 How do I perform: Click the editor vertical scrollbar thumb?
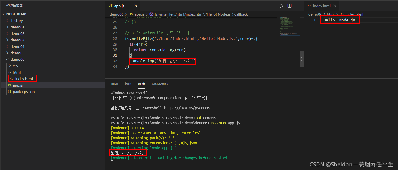(x=302, y=59)
